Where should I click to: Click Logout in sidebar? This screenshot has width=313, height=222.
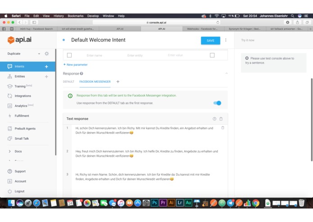[x=19, y=191]
